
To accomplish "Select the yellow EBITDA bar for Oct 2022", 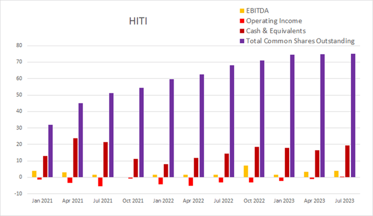I will click(x=246, y=171).
